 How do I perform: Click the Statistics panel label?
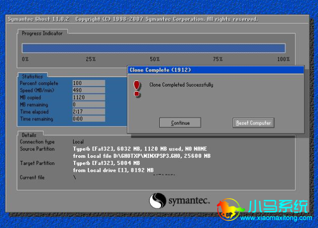32,76
